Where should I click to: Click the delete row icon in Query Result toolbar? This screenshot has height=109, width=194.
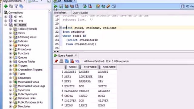point(72,61)
